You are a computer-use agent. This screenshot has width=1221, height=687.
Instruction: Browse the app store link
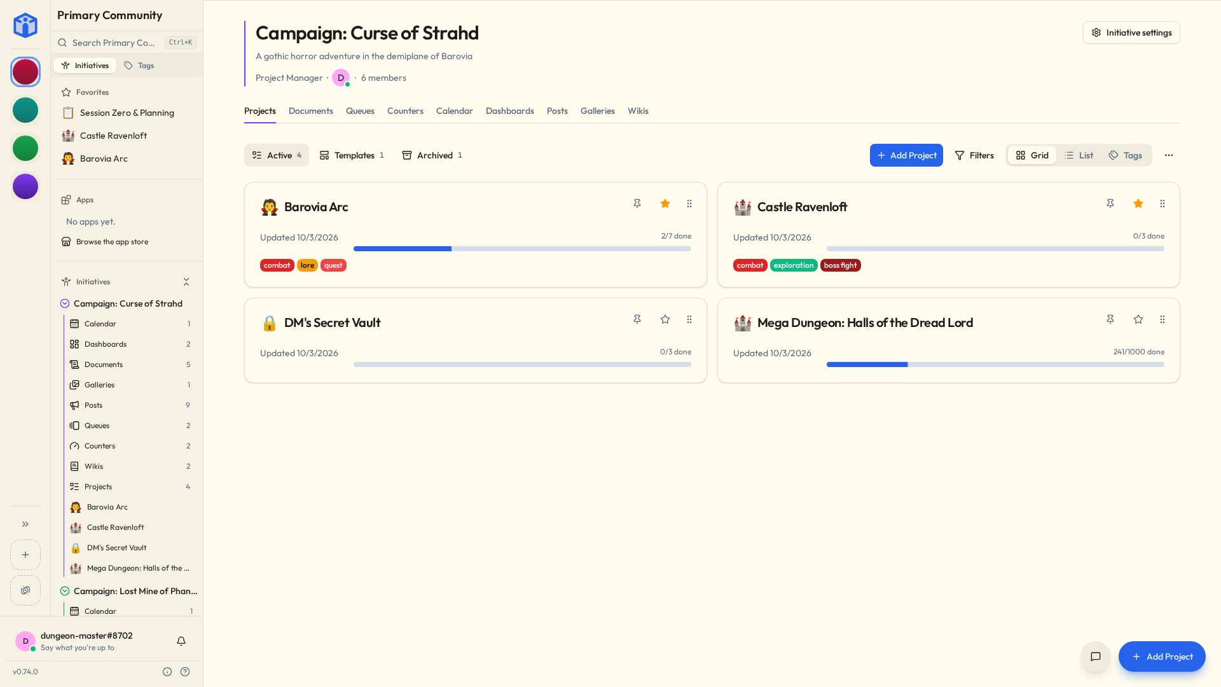[112, 242]
